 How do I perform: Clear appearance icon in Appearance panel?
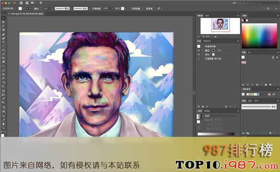tap(226, 106)
